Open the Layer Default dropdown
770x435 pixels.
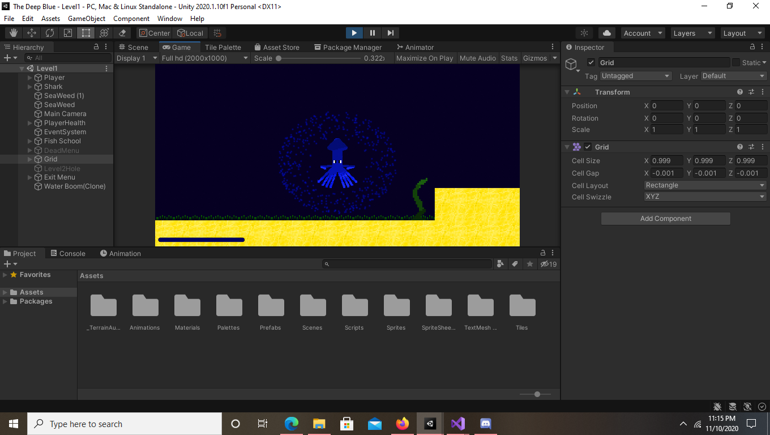[x=733, y=76]
